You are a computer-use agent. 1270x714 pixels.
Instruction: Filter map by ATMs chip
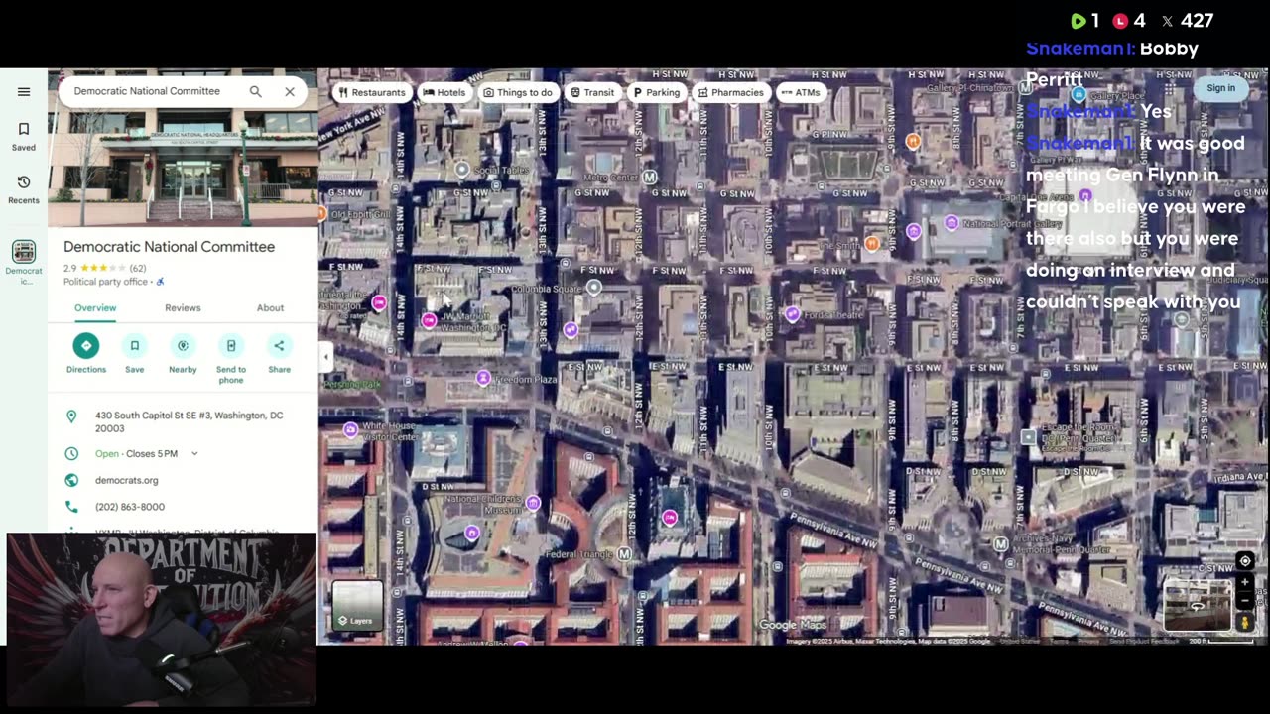tap(800, 92)
